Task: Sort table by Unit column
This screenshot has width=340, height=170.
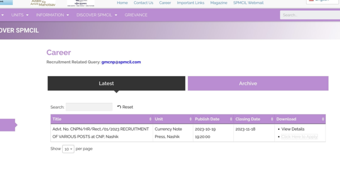Action: click(x=173, y=119)
